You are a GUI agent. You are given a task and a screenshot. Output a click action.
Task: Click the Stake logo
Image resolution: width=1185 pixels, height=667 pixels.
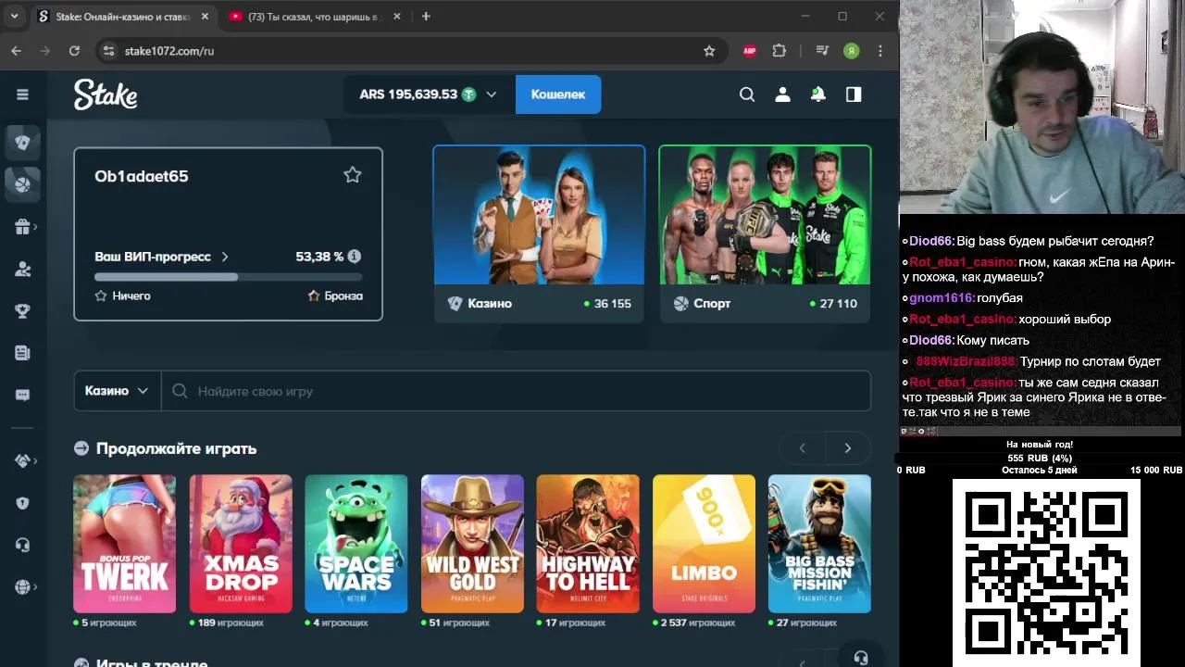(106, 94)
